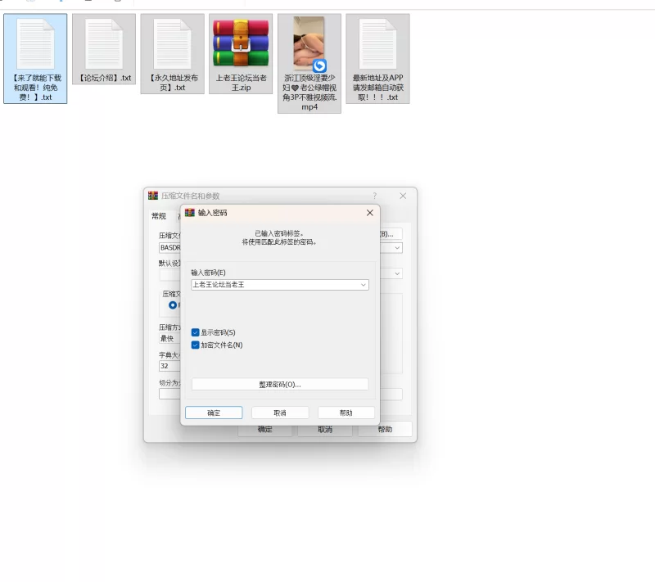Toggle the 显示密码(S) checkbox
Image resolution: width=655 pixels, height=582 pixels.
point(195,332)
